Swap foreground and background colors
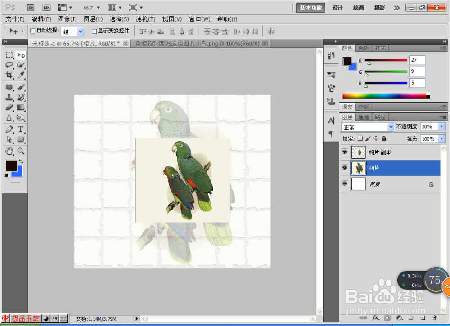The width and height of the screenshot is (450, 326). (21, 161)
